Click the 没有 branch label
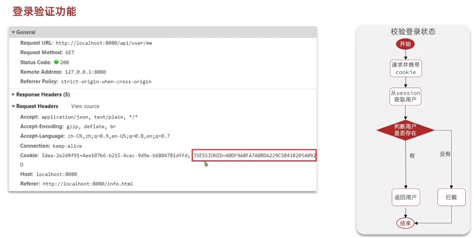The width and height of the screenshot is (474, 238). click(x=445, y=154)
